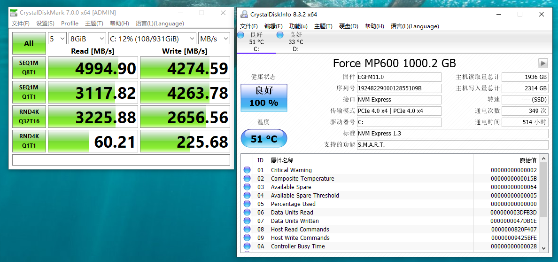Click the transfer mode field PCIe 4.0 x4
Image resolution: width=558 pixels, height=262 pixels.
pyautogui.click(x=399, y=111)
